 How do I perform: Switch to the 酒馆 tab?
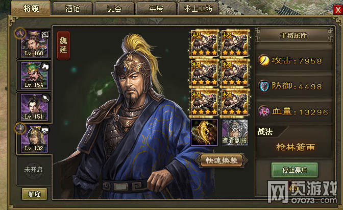pyautogui.click(x=72, y=9)
